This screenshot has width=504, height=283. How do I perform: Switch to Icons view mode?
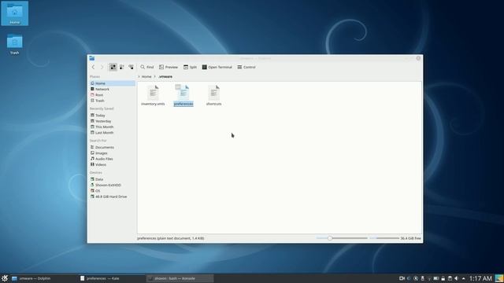113,67
